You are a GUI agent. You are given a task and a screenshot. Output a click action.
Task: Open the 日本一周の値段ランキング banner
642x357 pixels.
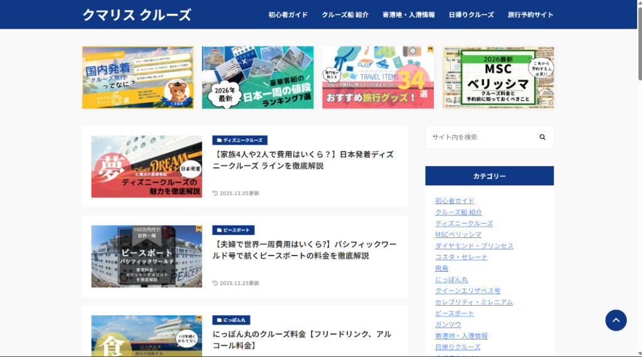point(258,78)
